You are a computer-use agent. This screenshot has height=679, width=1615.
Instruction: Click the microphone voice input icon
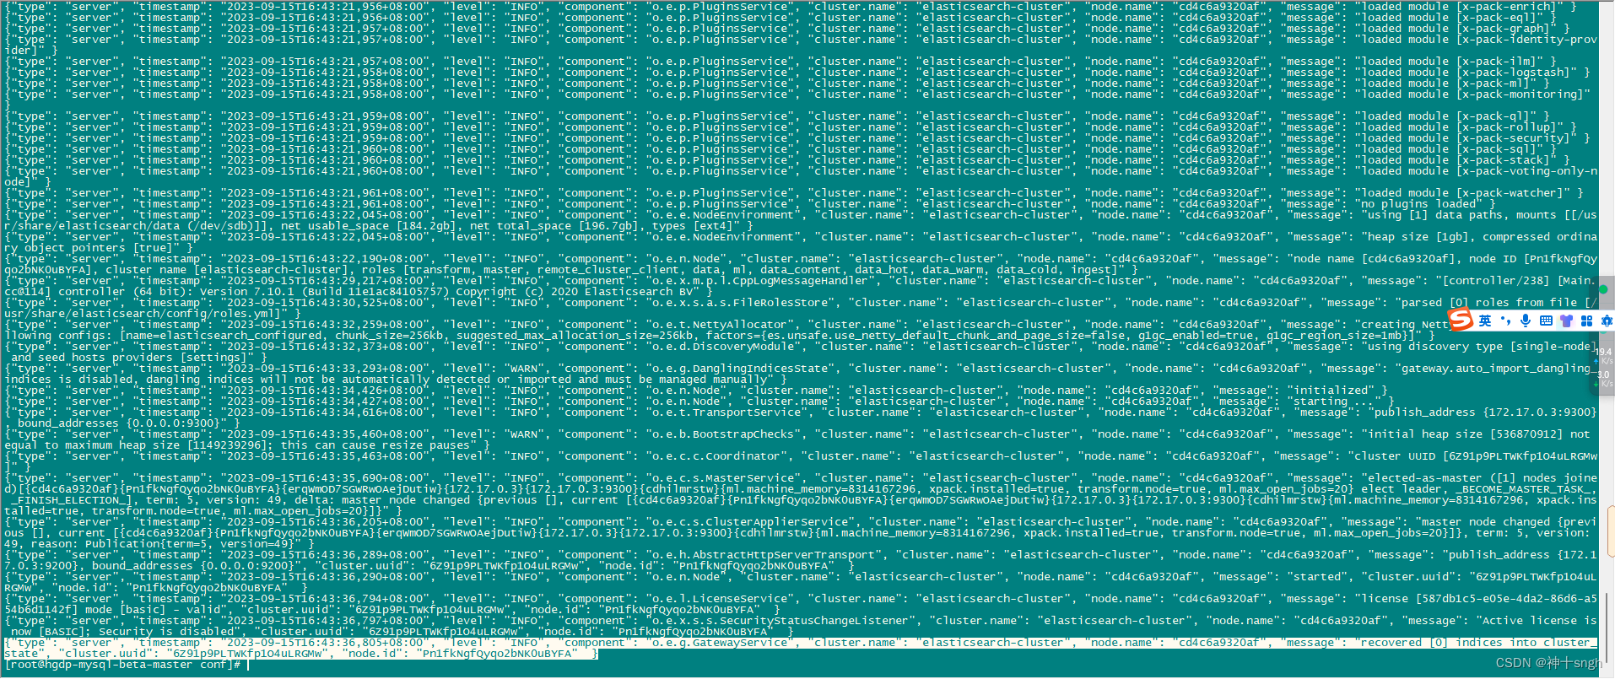(1526, 321)
